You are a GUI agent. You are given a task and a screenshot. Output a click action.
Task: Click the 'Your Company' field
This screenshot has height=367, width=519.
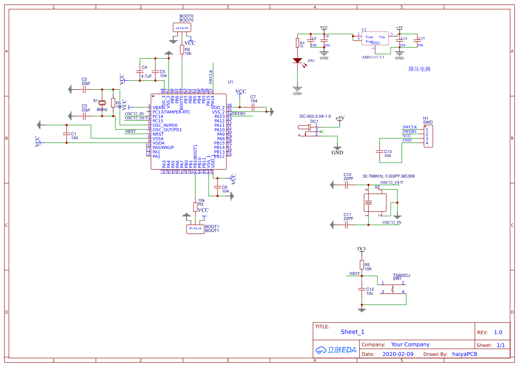click(x=410, y=344)
